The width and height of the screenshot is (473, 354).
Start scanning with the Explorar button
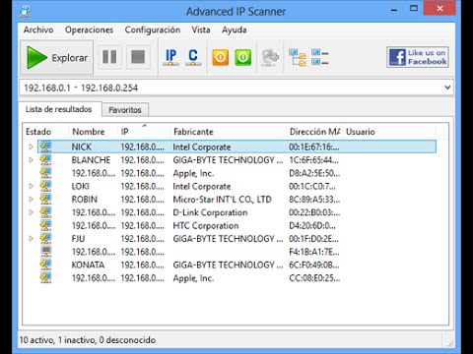coord(57,58)
